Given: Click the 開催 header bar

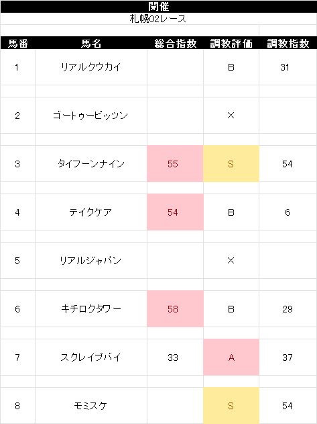Looking at the screenshot, I should (159, 7).
